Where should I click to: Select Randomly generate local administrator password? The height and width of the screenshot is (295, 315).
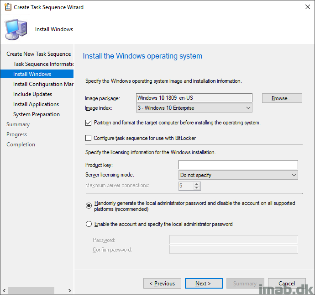(x=89, y=206)
